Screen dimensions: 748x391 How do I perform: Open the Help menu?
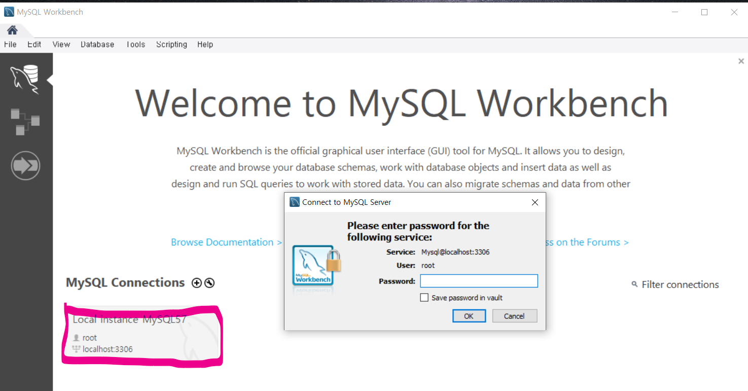click(x=205, y=45)
